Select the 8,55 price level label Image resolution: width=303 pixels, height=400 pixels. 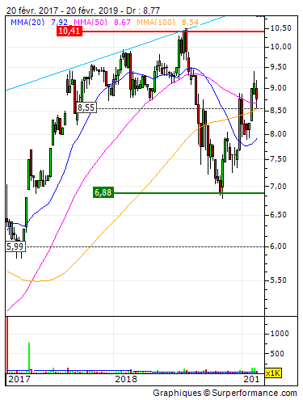click(86, 107)
